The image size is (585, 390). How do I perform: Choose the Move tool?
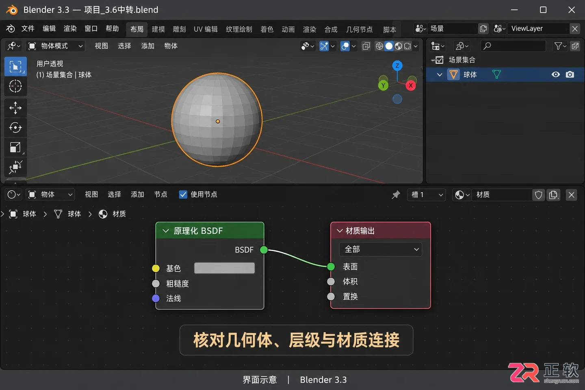(x=15, y=108)
